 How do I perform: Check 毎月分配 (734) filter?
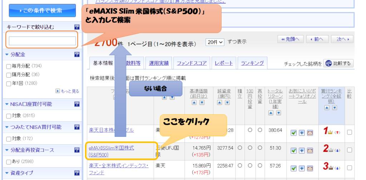[x=9, y=66]
